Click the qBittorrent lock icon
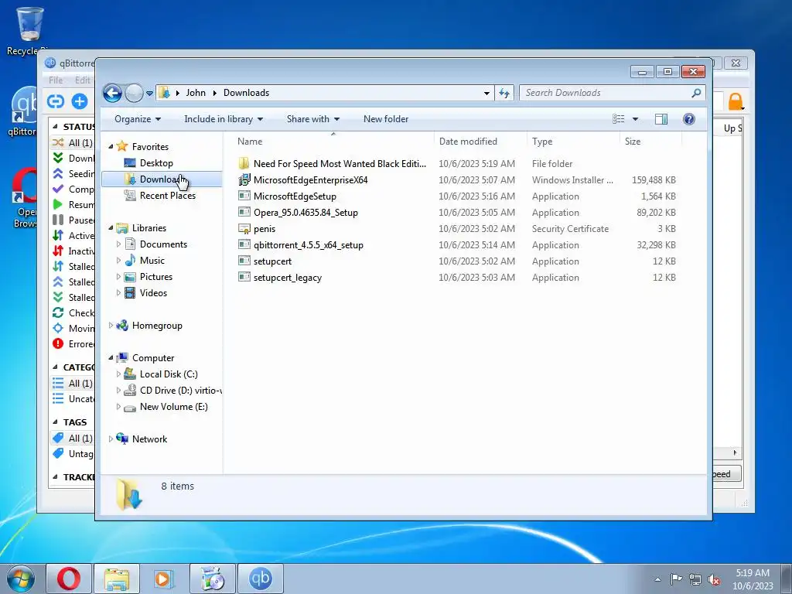The height and width of the screenshot is (594, 792). [736, 101]
